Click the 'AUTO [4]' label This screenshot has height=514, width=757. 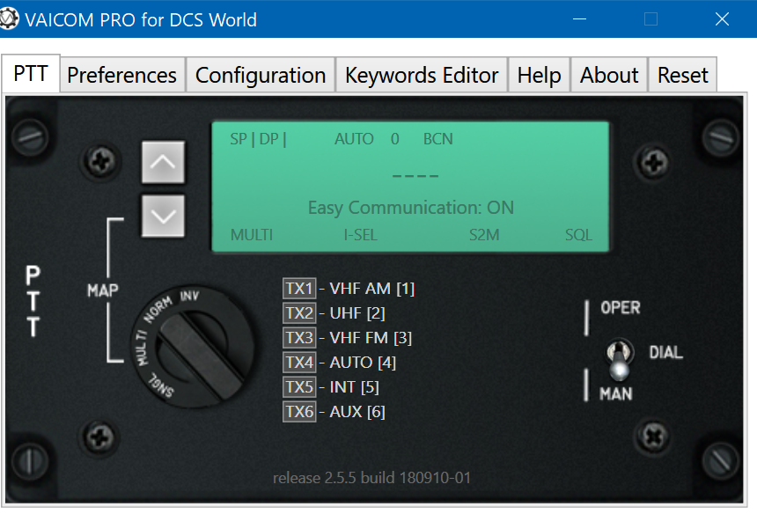point(363,363)
